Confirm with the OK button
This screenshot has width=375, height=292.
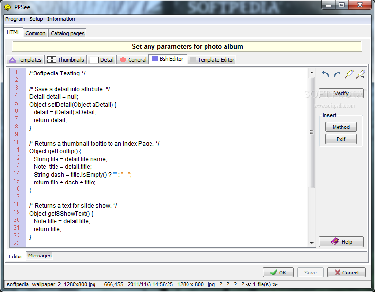278,273
